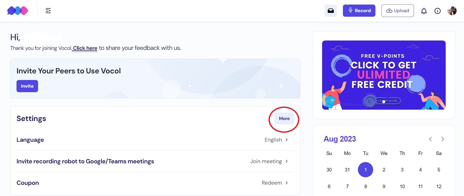Open More settings

[x=284, y=119]
